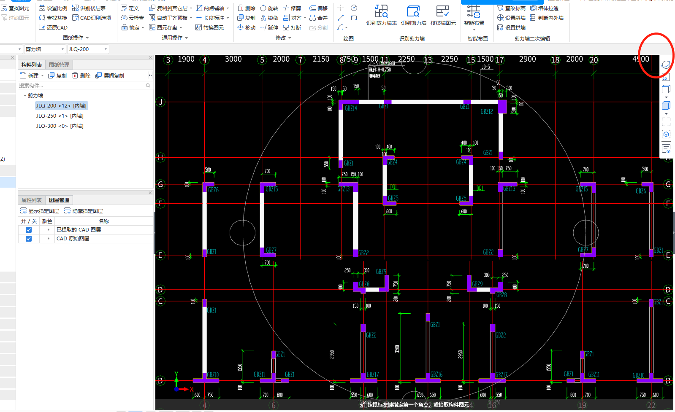Choose the rectangle drawing tool in 绘图

pos(354,18)
